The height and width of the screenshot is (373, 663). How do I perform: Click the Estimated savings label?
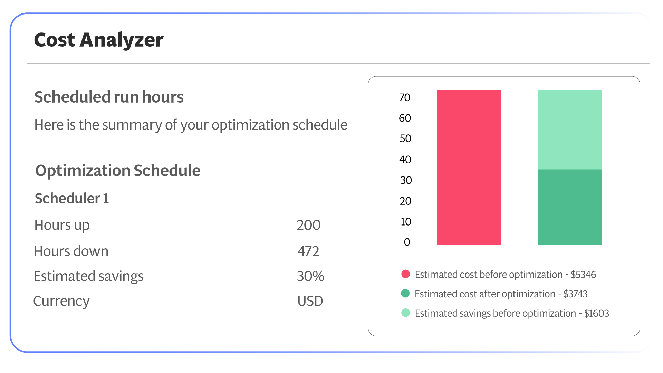click(88, 276)
